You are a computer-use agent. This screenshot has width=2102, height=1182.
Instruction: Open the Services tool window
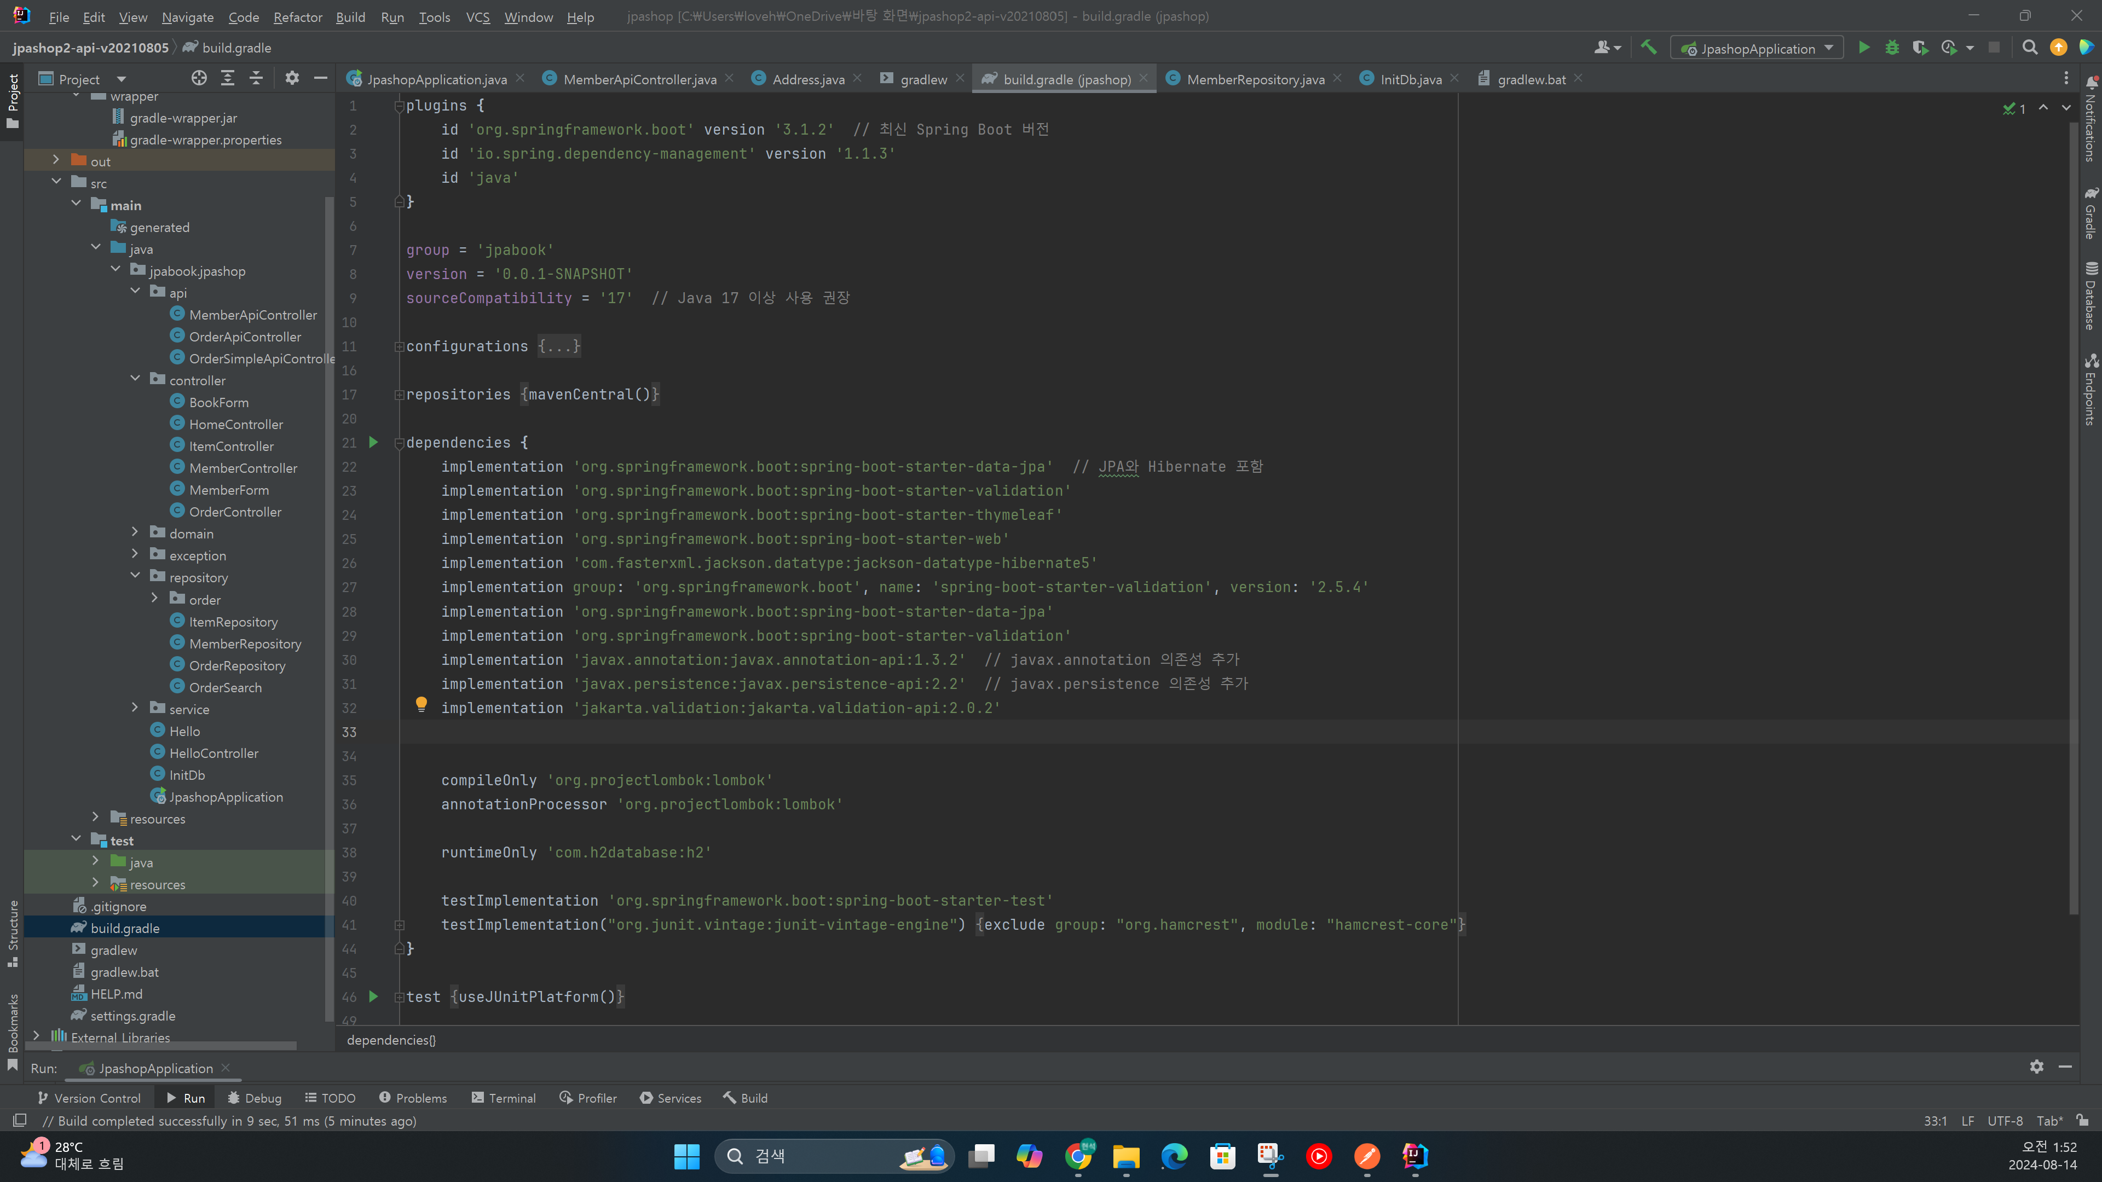coord(671,1098)
